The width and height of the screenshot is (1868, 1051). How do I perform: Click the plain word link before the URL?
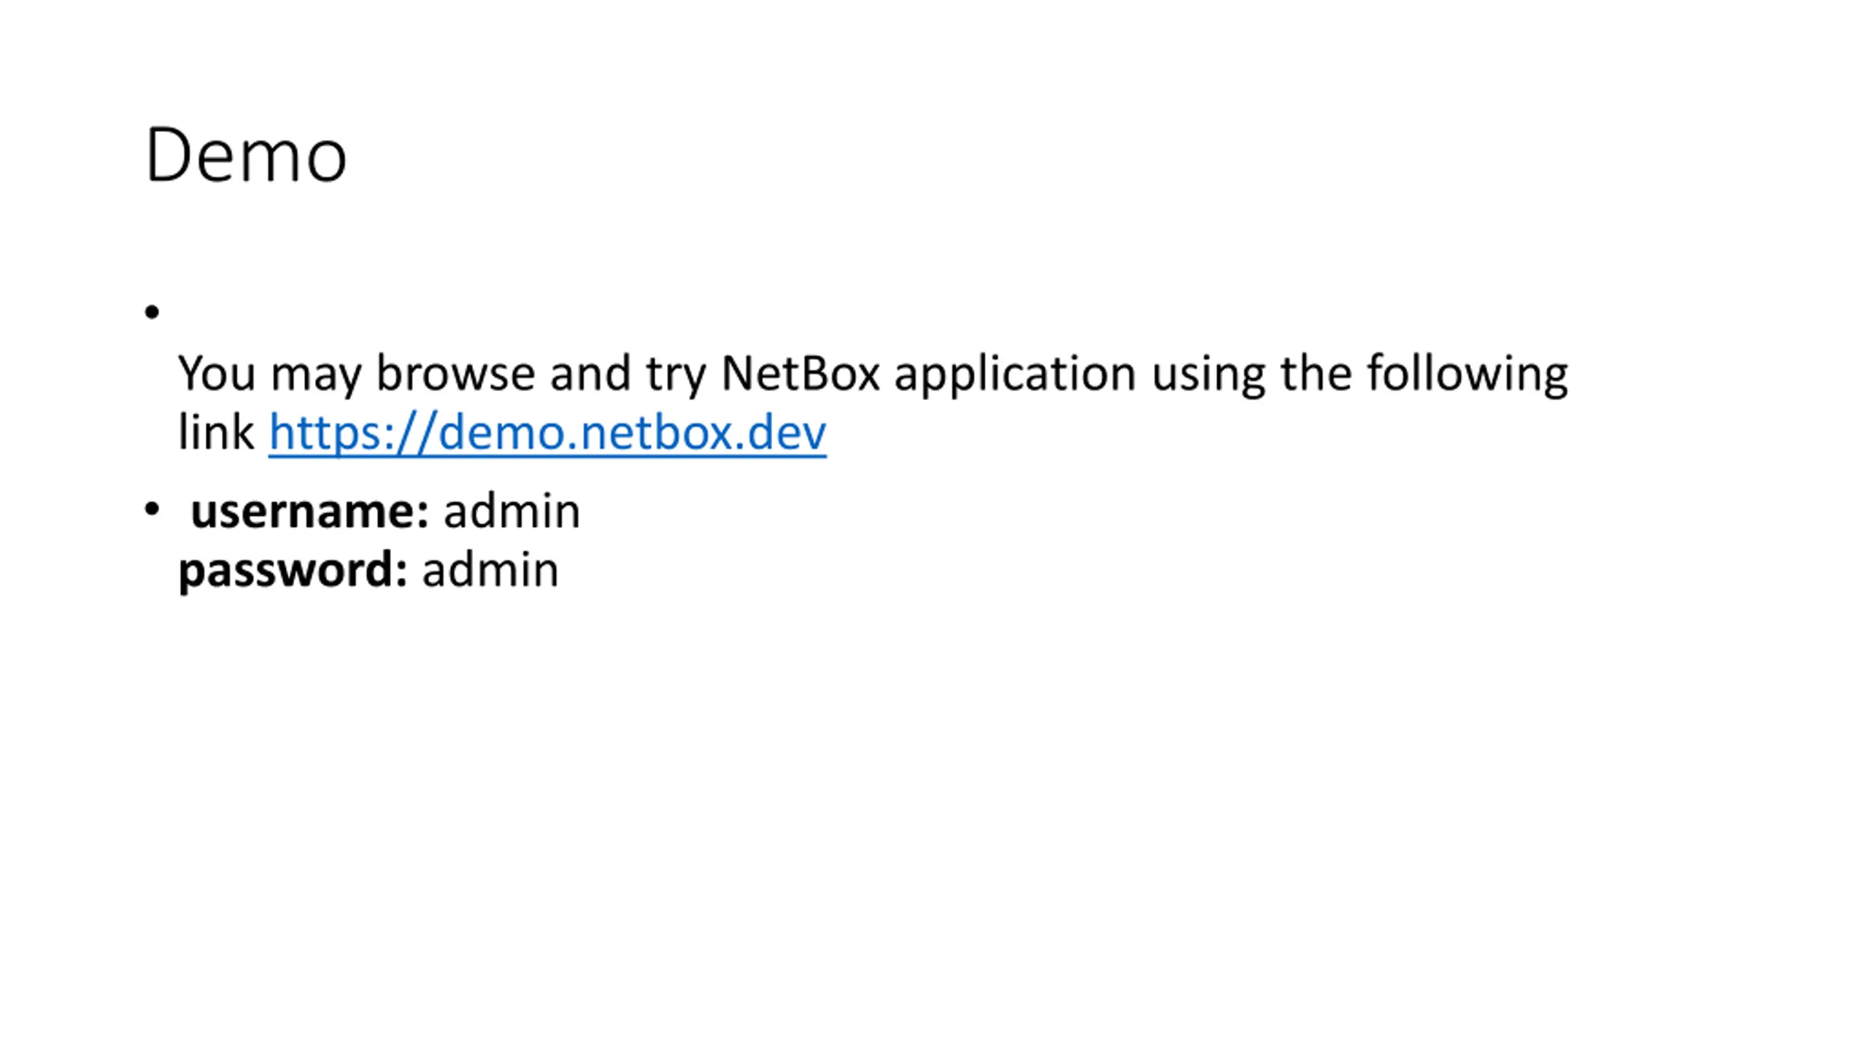click(215, 433)
